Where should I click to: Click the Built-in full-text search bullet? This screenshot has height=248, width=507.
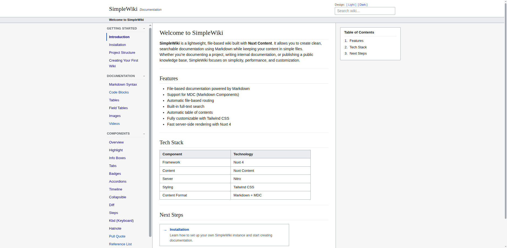click(x=186, y=106)
